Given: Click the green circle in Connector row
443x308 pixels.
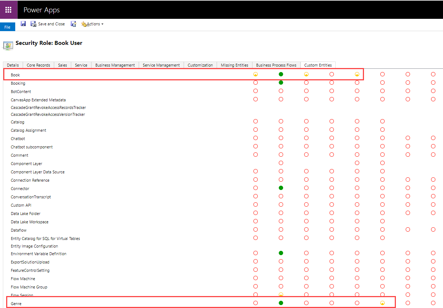Looking at the screenshot, I should tap(281, 188).
